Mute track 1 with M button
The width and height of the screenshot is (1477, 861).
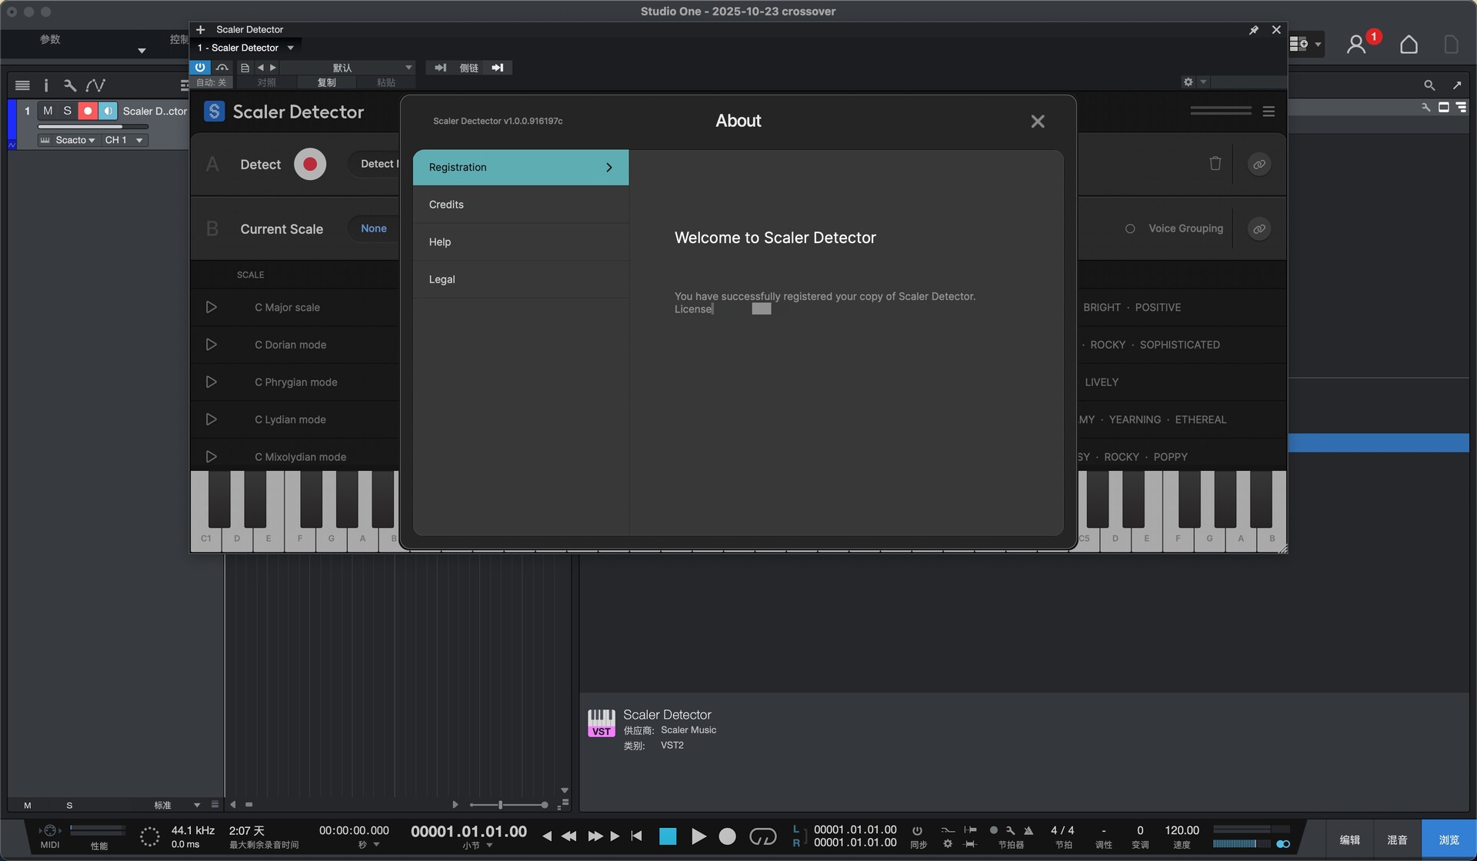click(48, 111)
